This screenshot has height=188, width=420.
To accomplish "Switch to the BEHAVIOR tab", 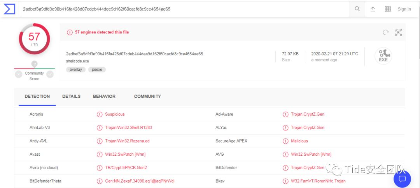I will (104, 97).
